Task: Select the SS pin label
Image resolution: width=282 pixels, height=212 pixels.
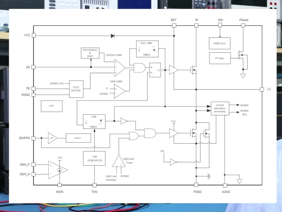Action: pos(28,67)
